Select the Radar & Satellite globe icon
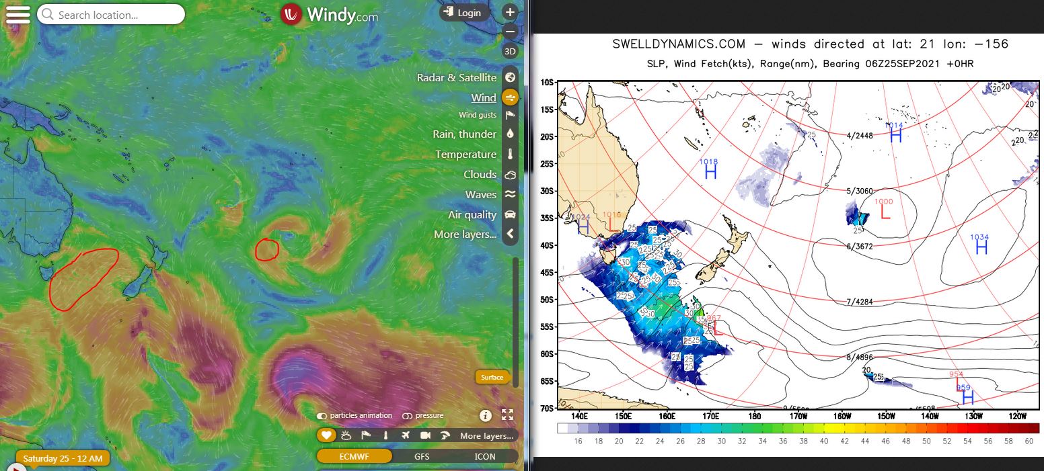1044x471 pixels. [x=511, y=77]
